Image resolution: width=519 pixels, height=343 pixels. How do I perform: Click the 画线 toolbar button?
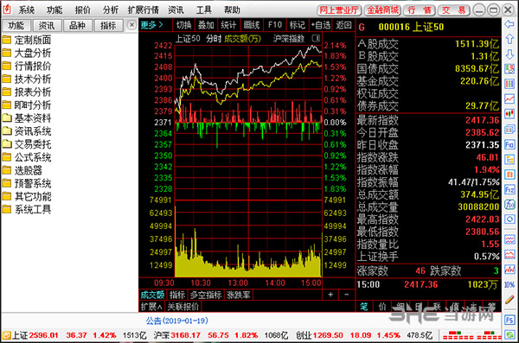(x=252, y=25)
